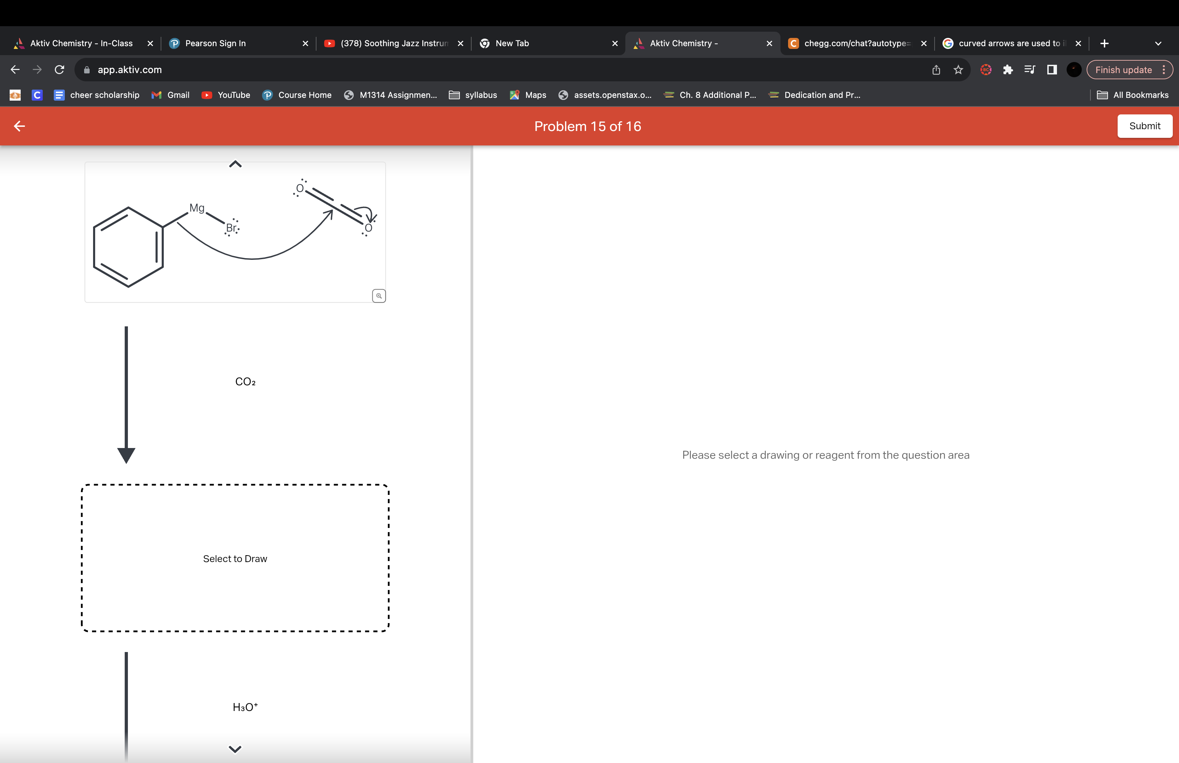The width and height of the screenshot is (1179, 763).
Task: Click the Submit button
Action: (1145, 126)
